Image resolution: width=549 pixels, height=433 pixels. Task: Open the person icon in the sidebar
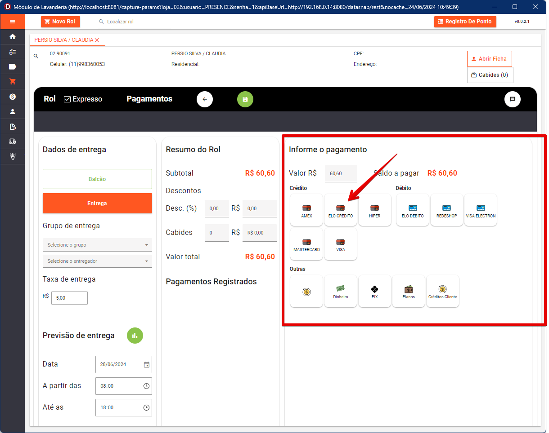pos(12,111)
